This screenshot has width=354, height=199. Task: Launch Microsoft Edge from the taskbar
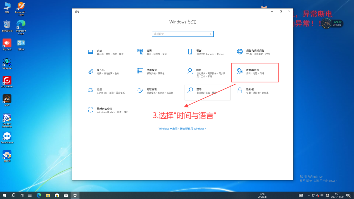[x=39, y=195]
